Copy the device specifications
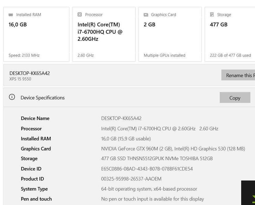The image size is (255, 205). [x=235, y=98]
